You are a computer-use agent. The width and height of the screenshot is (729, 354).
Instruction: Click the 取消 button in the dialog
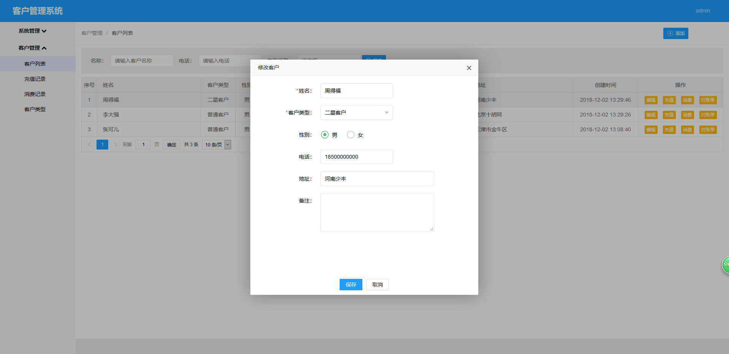pyautogui.click(x=377, y=285)
